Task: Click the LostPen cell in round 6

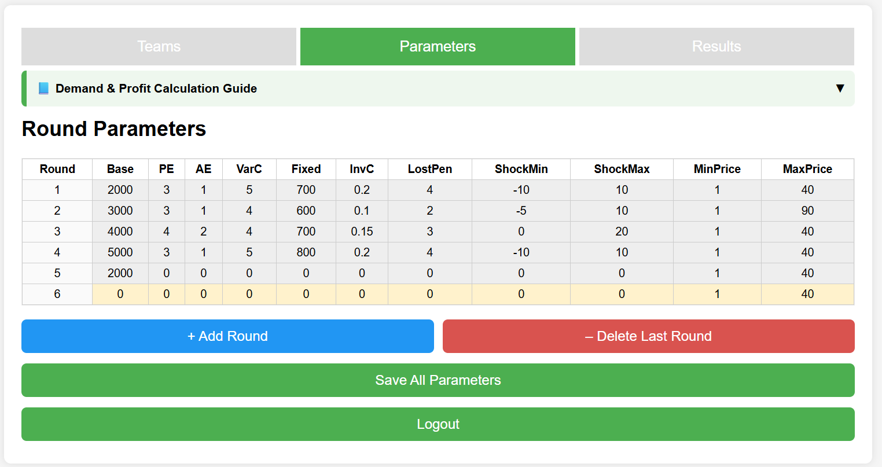Action: tap(430, 294)
